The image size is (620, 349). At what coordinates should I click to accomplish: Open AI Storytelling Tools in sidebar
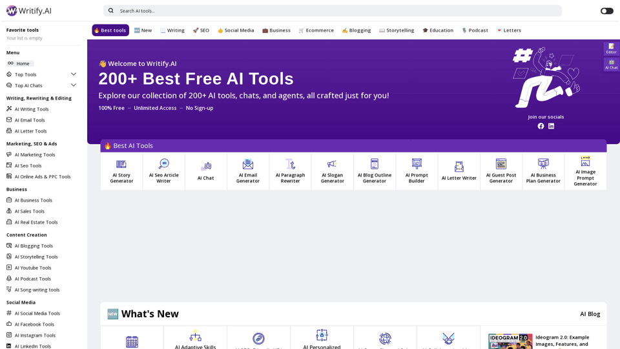[32, 257]
